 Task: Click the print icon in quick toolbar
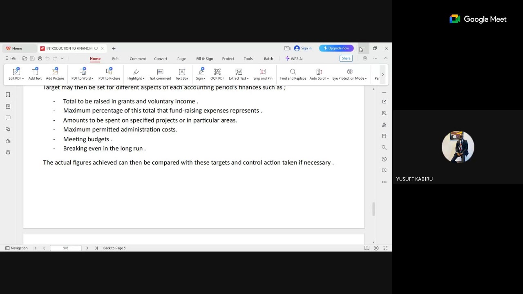click(x=40, y=58)
